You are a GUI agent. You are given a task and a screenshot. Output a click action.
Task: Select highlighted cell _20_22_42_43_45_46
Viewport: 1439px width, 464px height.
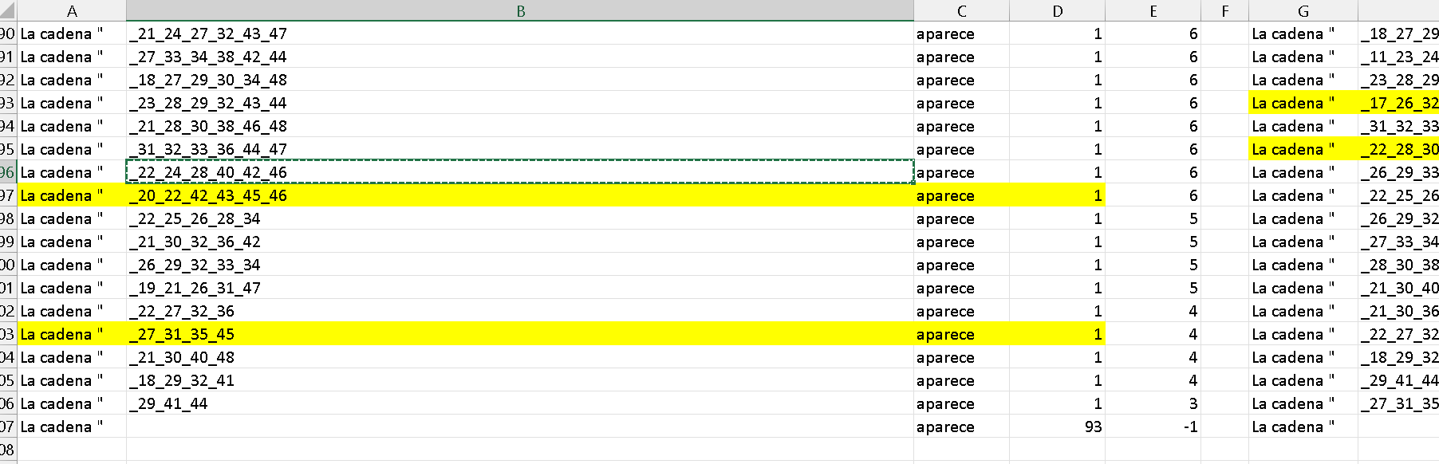(520, 195)
